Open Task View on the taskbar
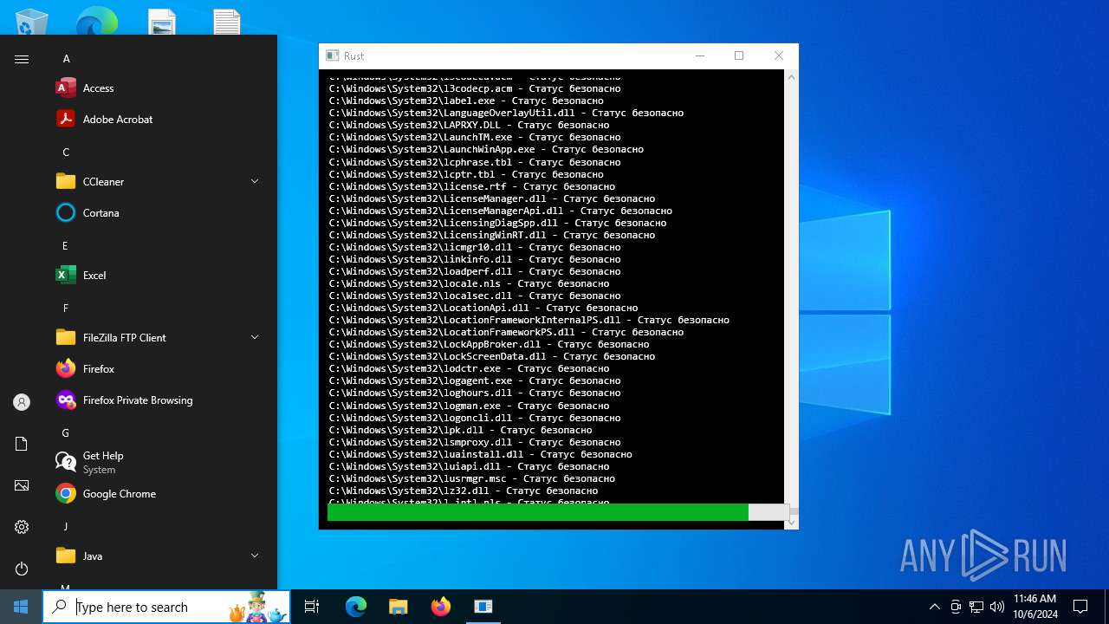Image resolution: width=1109 pixels, height=624 pixels. click(x=312, y=607)
